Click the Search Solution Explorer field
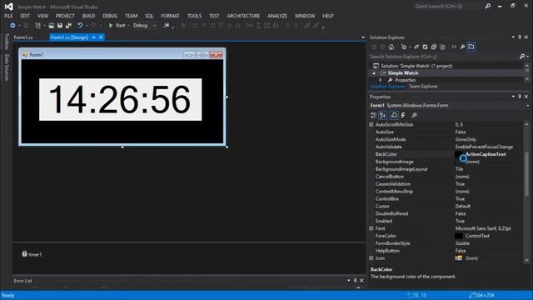533x300 pixels. 444,57
